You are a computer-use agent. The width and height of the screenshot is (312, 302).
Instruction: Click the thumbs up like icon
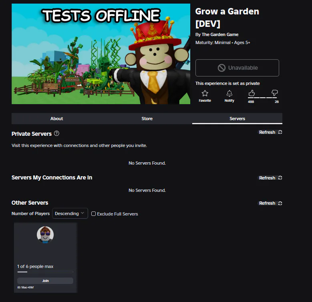(252, 93)
